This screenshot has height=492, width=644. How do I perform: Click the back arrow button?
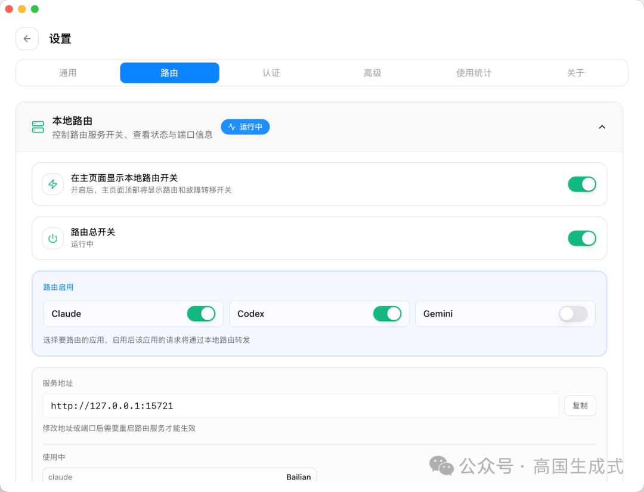27,39
